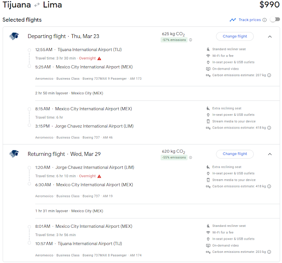Click Wi-Fi for a fee icon for AM 174
This screenshot has height=263, width=282.
(208, 232)
